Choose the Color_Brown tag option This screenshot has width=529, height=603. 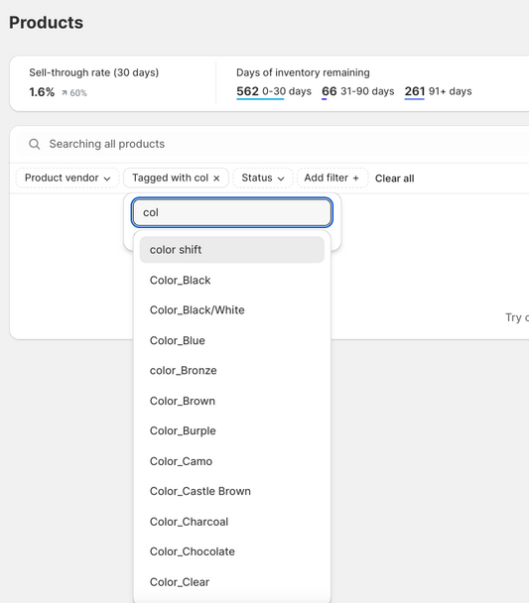[232, 401]
